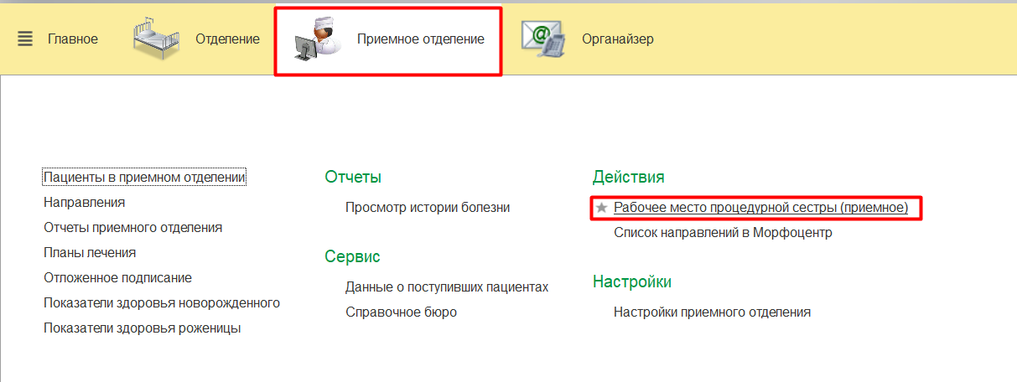This screenshot has width=1017, height=382.
Task: Open Показатели здоровья роженицы
Action: [x=143, y=328]
